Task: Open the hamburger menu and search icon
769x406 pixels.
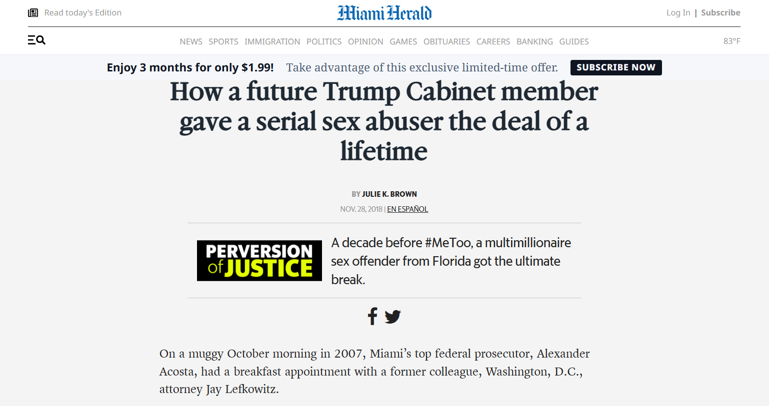Action: (36, 40)
